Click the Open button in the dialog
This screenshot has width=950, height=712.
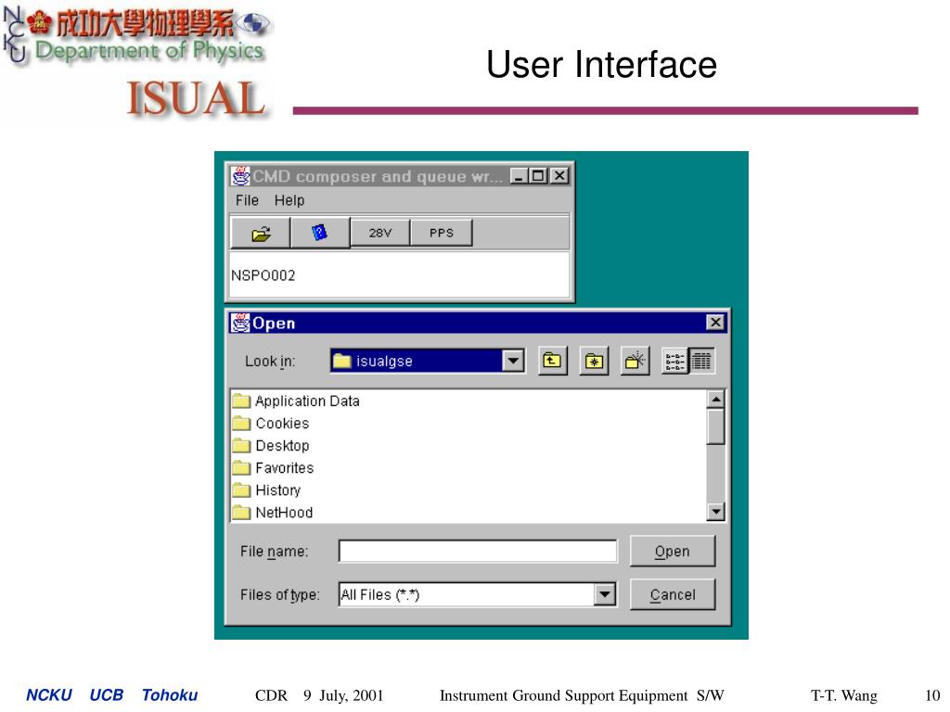click(x=673, y=551)
